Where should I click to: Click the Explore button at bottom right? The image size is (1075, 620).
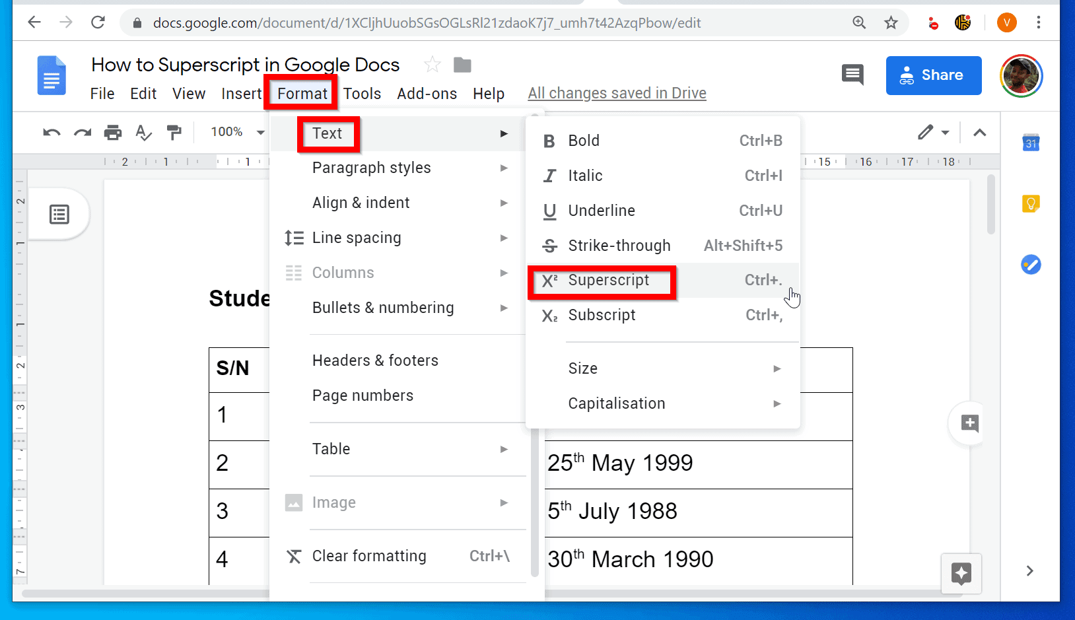click(961, 573)
